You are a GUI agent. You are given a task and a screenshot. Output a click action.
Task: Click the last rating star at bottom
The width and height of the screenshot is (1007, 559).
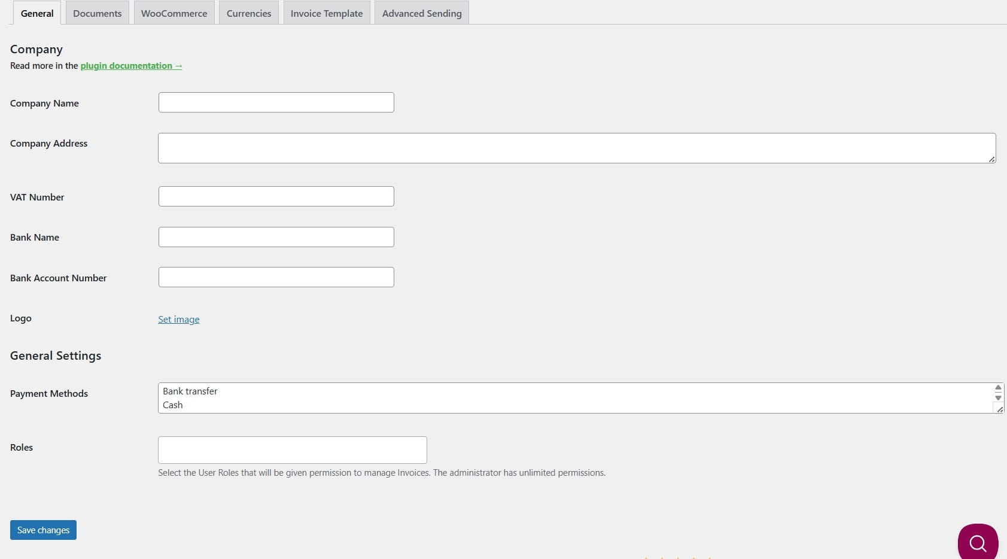(x=710, y=557)
